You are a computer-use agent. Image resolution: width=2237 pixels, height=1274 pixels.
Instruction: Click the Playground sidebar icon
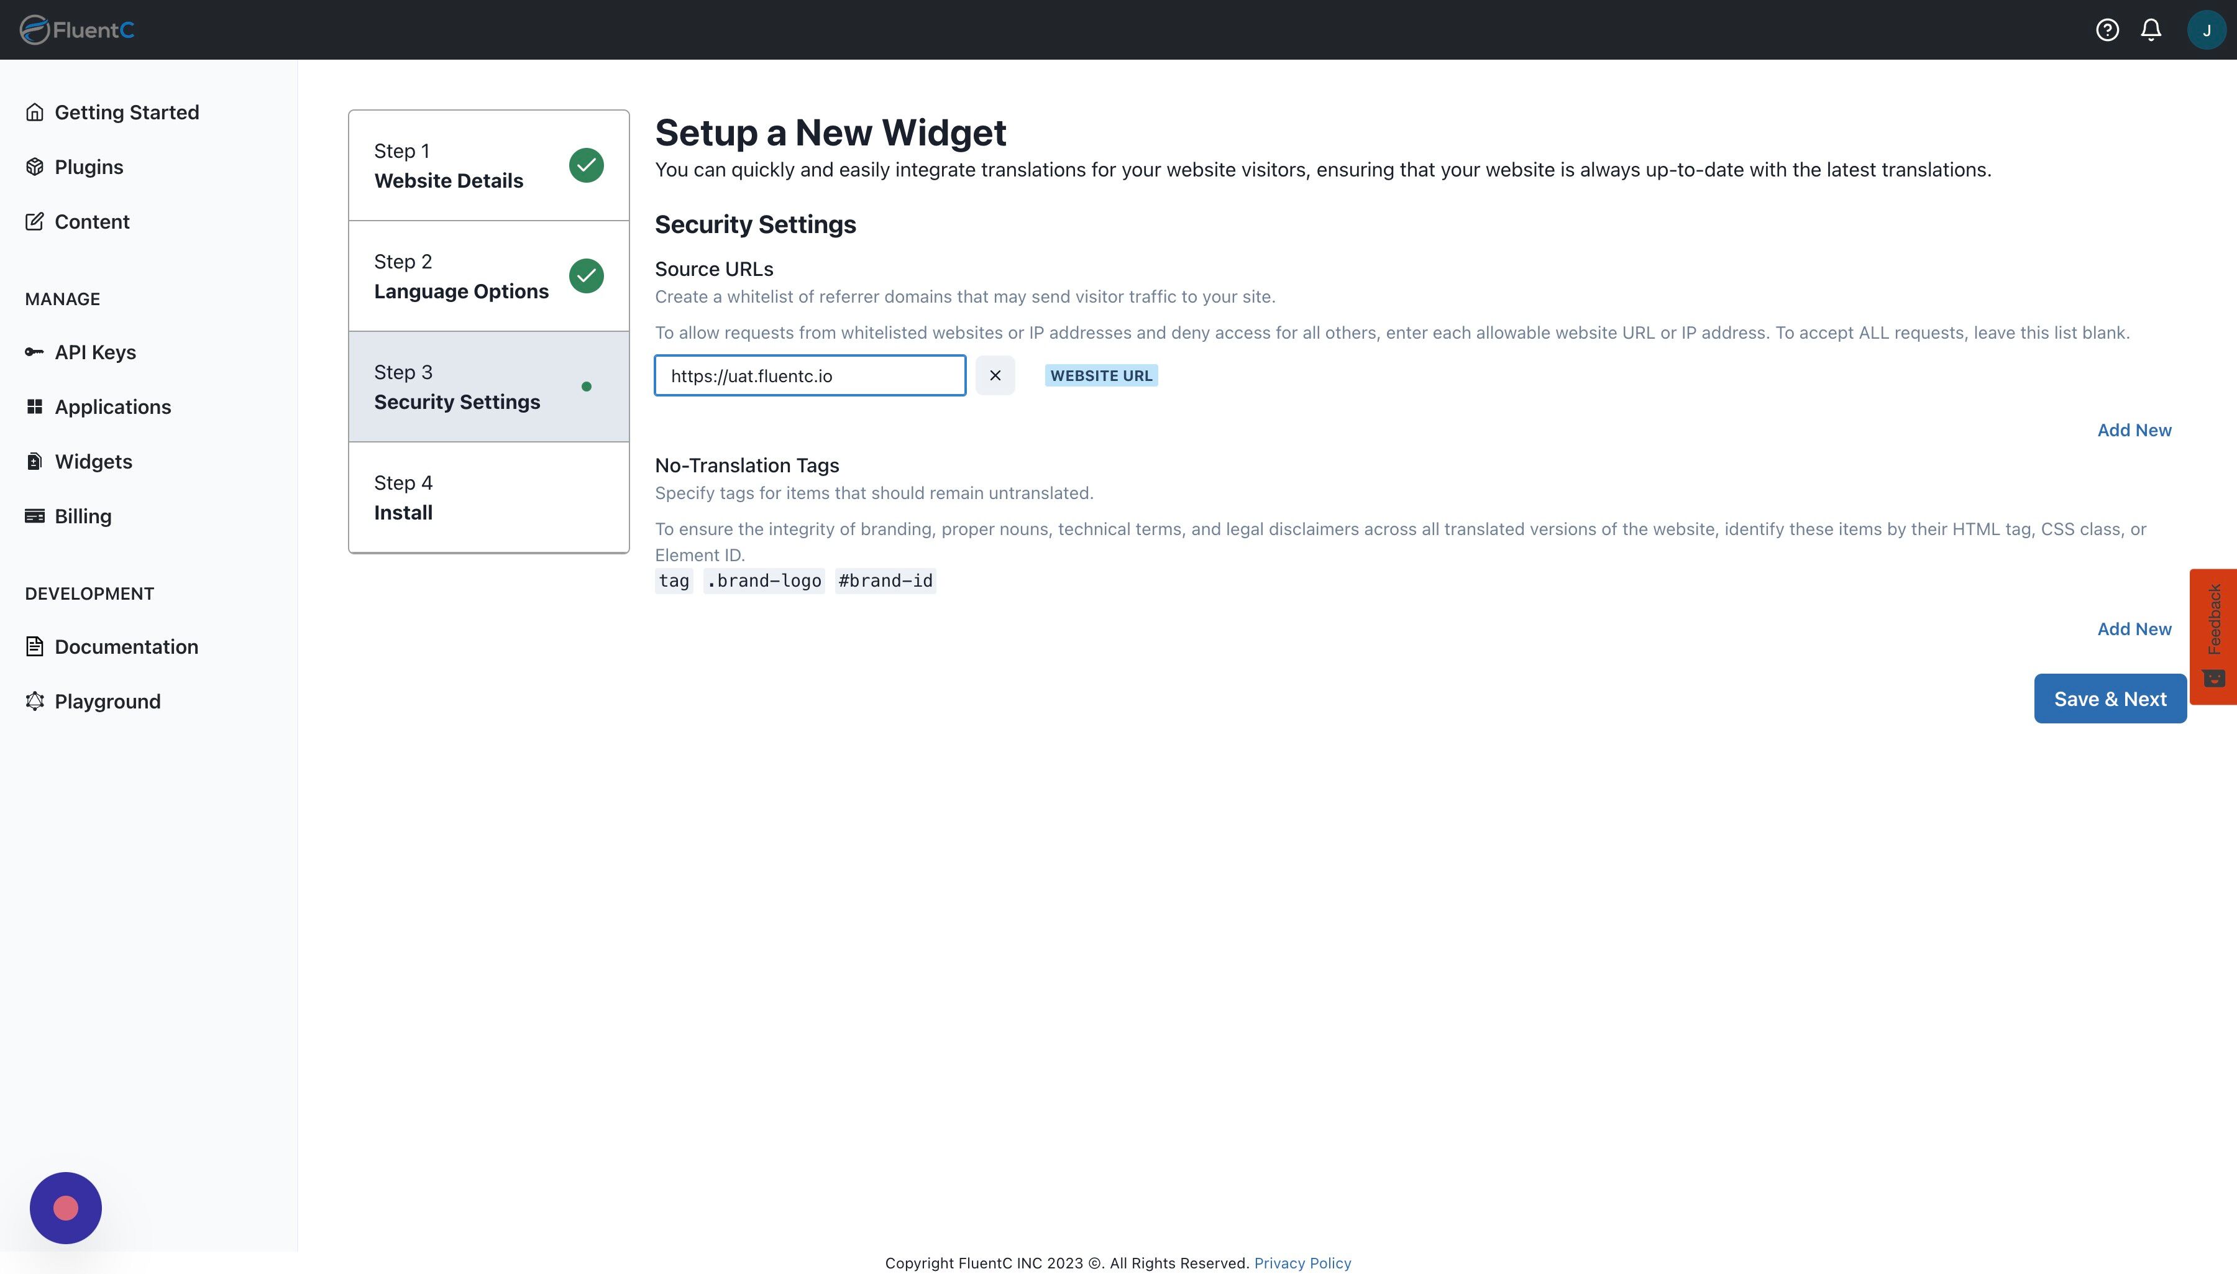(34, 702)
